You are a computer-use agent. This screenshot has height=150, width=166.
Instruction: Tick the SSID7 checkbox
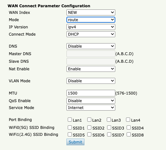click(x=109, y=135)
